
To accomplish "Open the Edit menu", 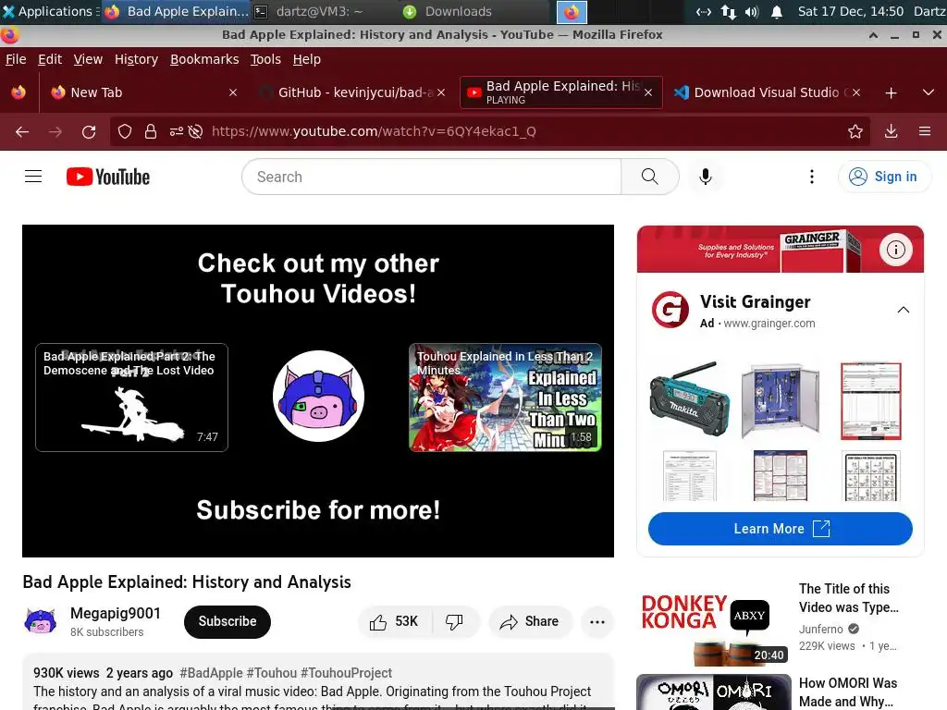I will tap(50, 59).
